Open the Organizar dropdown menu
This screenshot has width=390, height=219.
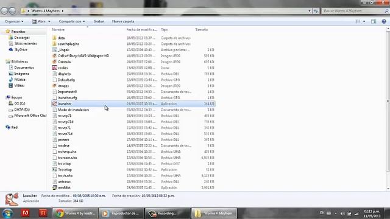14,22
